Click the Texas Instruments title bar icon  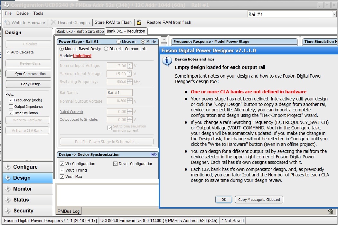(x=6, y=5)
